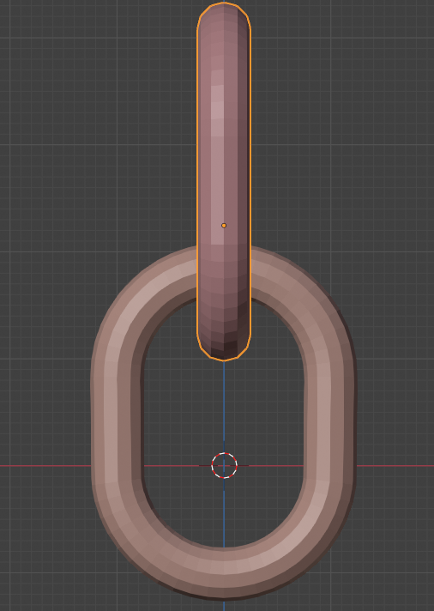This screenshot has width=434, height=611.
Task: Click the orange origin dot of selected link
Action: click(224, 225)
